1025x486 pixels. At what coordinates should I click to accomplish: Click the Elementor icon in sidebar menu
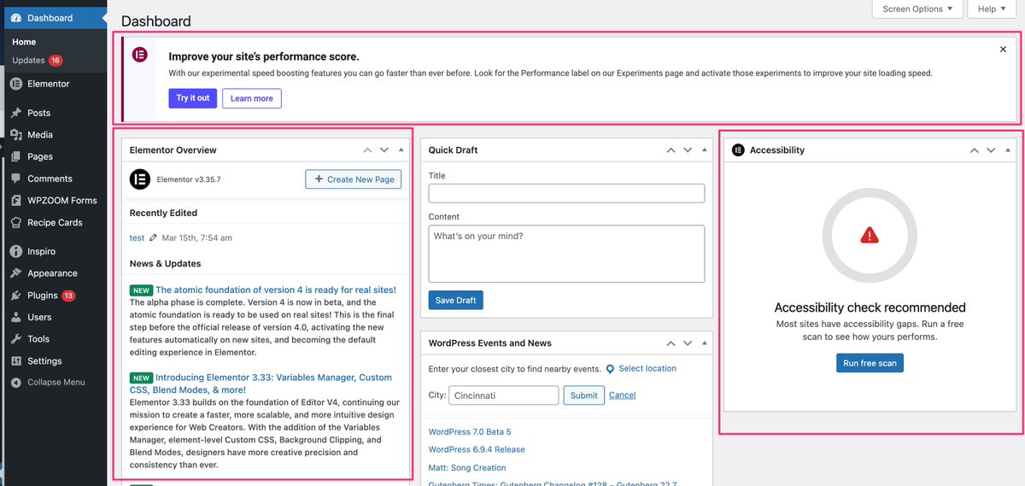pos(16,84)
